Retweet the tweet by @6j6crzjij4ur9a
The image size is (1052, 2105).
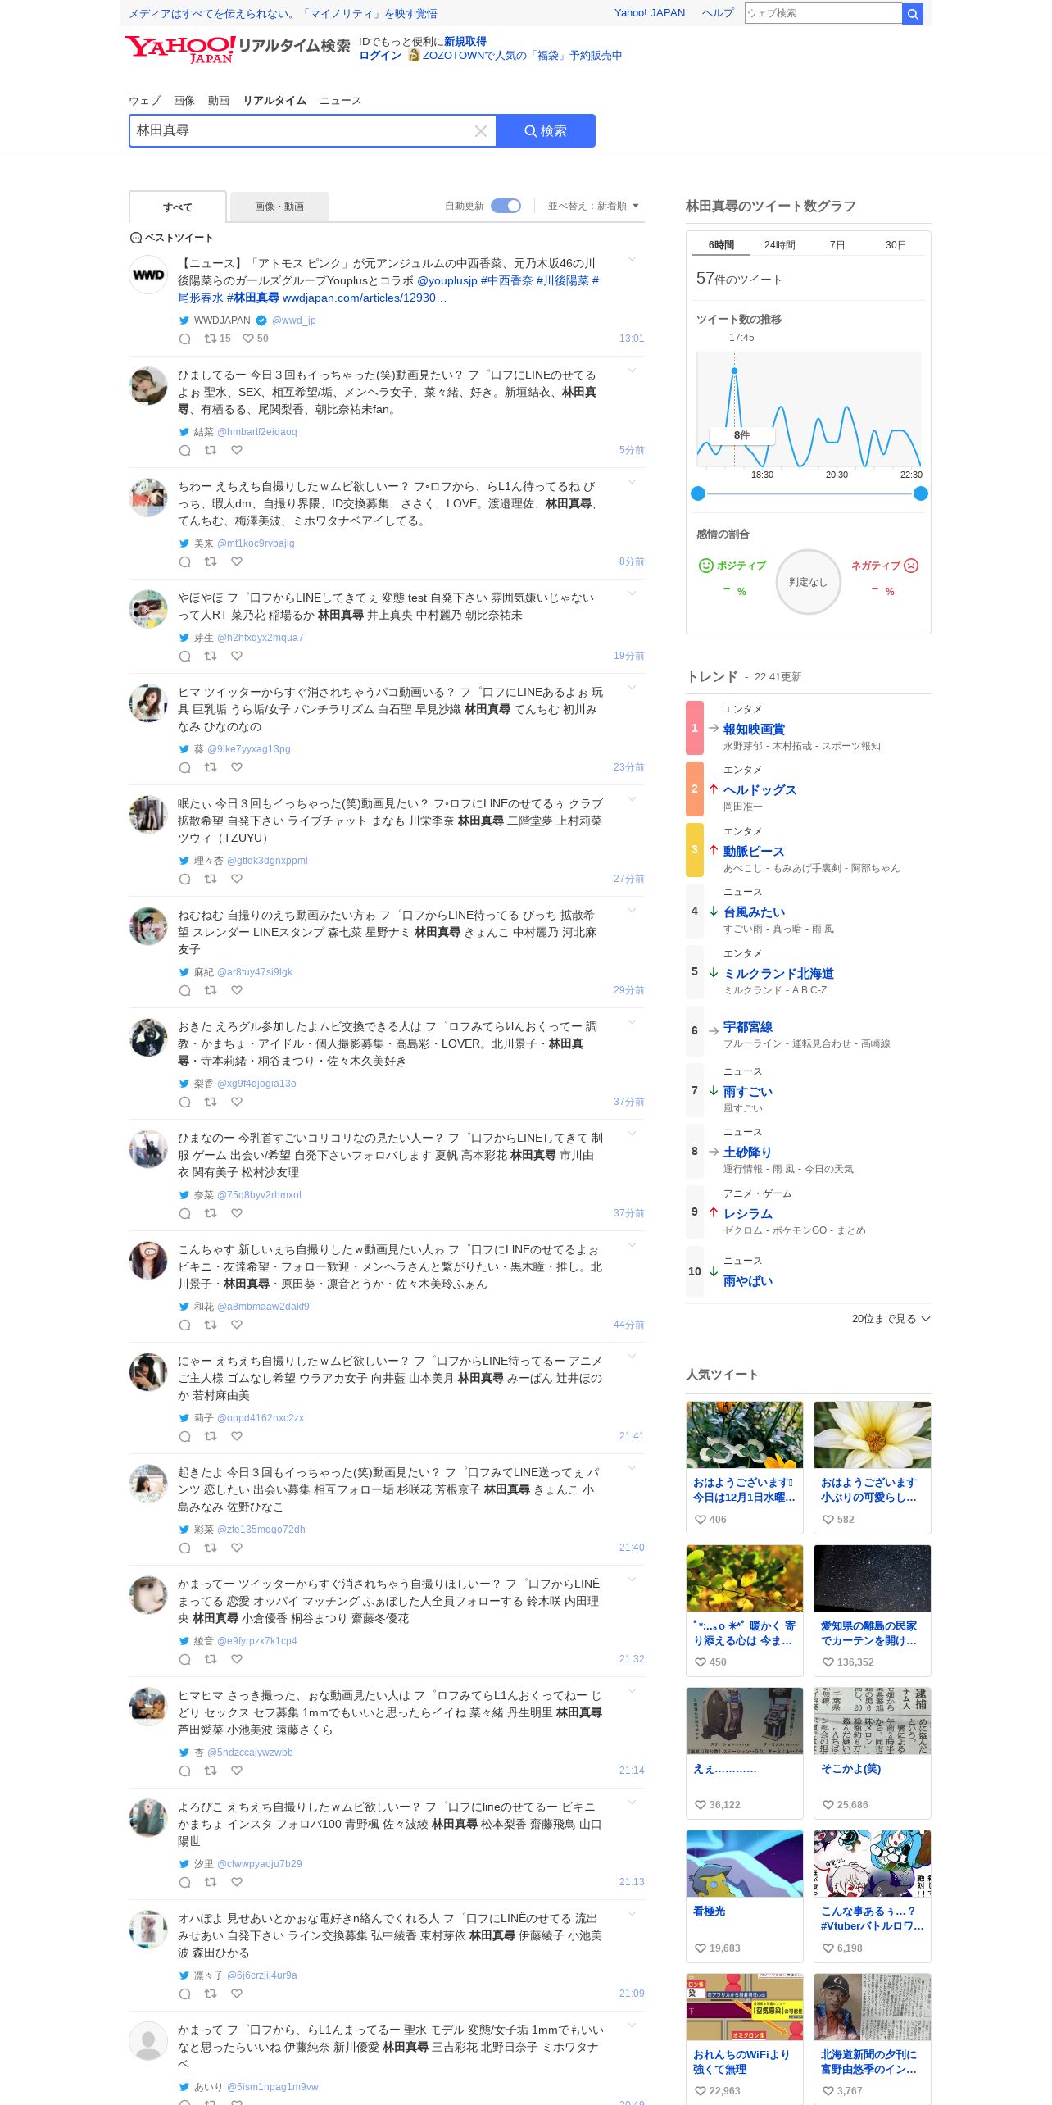[211, 1994]
